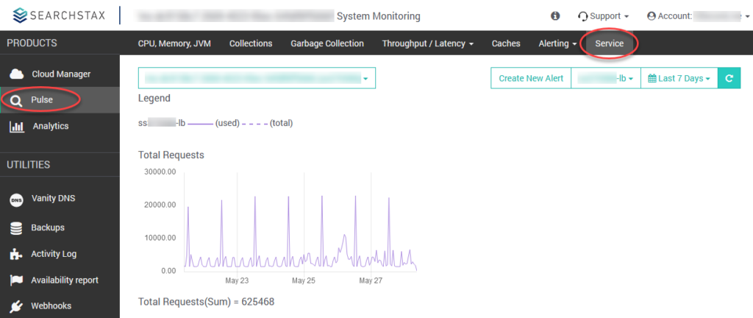This screenshot has width=753, height=318.
Task: Expand the deployment selector combo box
Action: click(x=257, y=78)
